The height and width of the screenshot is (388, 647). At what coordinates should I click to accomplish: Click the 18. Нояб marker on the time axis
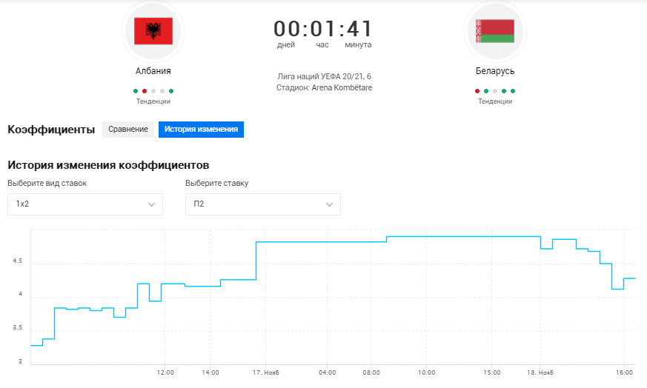tap(540, 372)
